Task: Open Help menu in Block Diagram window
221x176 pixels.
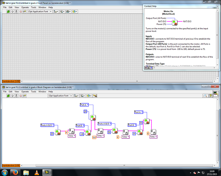Action: 51,92
